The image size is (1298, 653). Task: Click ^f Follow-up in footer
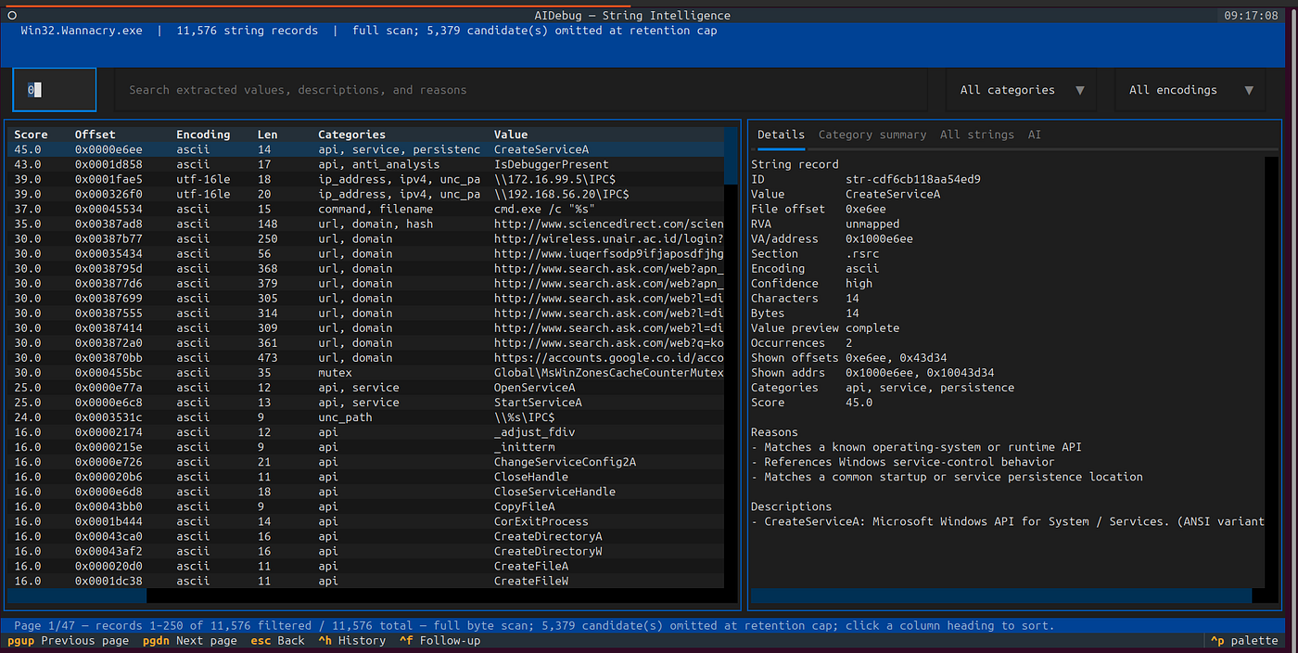pyautogui.click(x=439, y=640)
